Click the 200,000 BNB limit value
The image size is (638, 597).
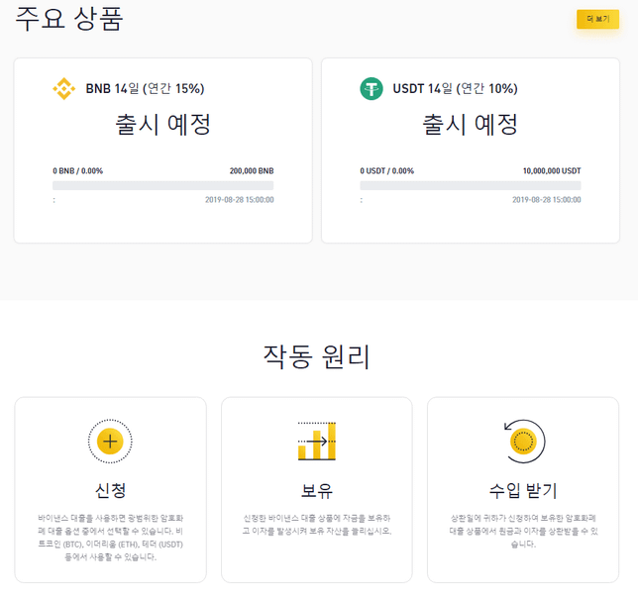252,171
